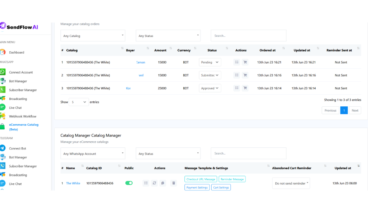This screenshot has height=207, width=368.
Task: Click the Next pagination button
Action: pyautogui.click(x=355, y=110)
